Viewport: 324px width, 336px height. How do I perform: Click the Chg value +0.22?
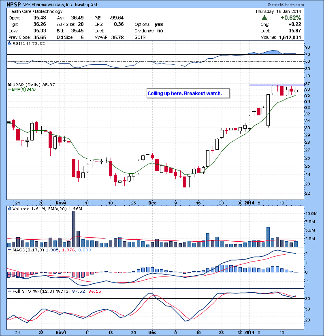click(295, 24)
